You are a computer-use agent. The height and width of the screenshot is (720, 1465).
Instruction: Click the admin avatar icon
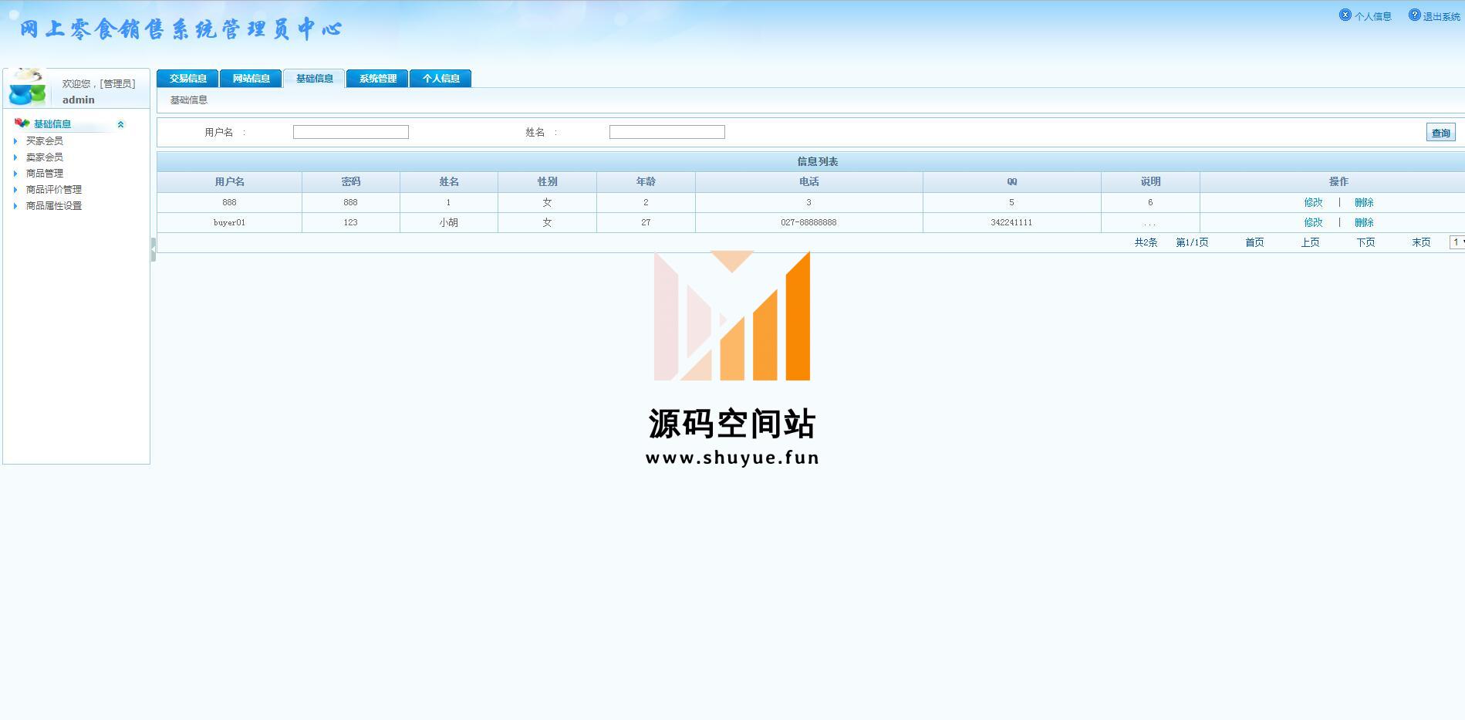tap(27, 86)
